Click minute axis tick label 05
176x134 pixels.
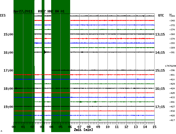click(60, 127)
